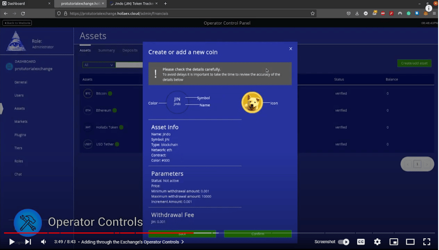Enable miniplayer mode
439x250 pixels.
pyautogui.click(x=394, y=241)
